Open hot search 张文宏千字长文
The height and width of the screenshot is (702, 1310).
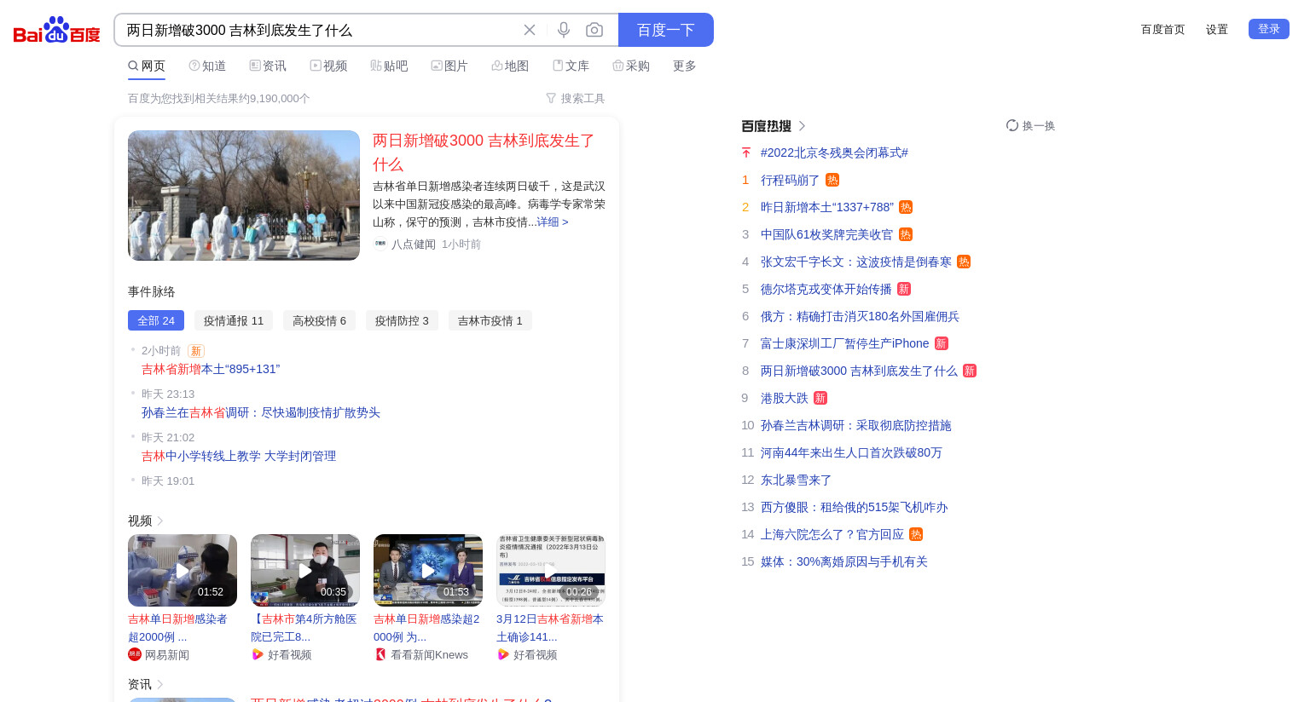(x=856, y=262)
